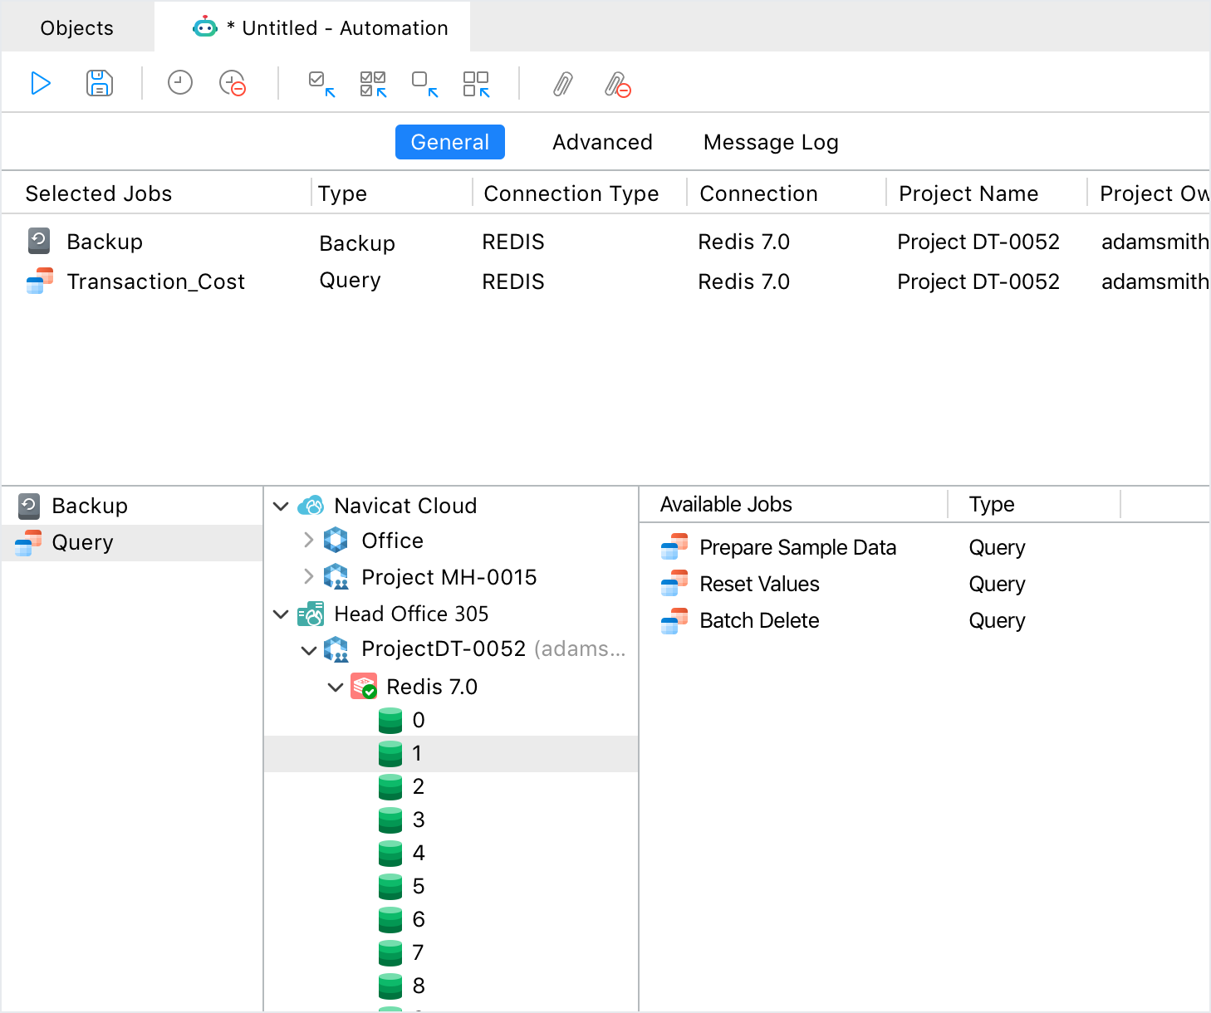Collapse the Head Office 305 node
Screen dimensions: 1211x1013
tap(281, 614)
